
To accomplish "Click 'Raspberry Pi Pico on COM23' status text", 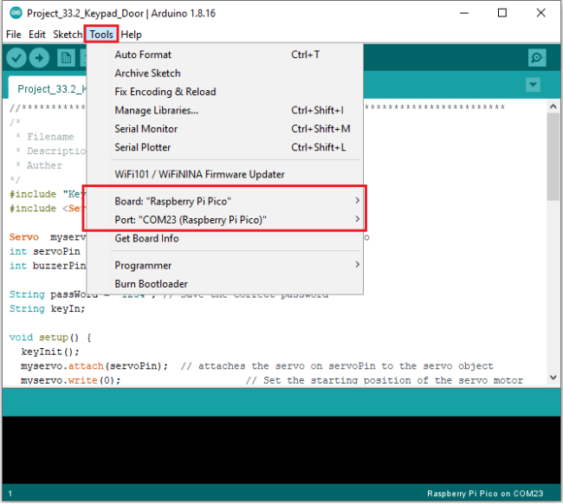I will pyautogui.click(x=485, y=494).
